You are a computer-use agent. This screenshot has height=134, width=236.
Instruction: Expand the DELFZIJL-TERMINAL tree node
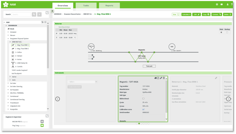(8, 93)
